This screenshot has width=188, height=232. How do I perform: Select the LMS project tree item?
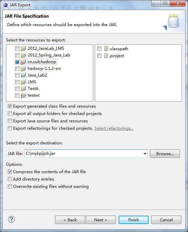click(x=32, y=82)
